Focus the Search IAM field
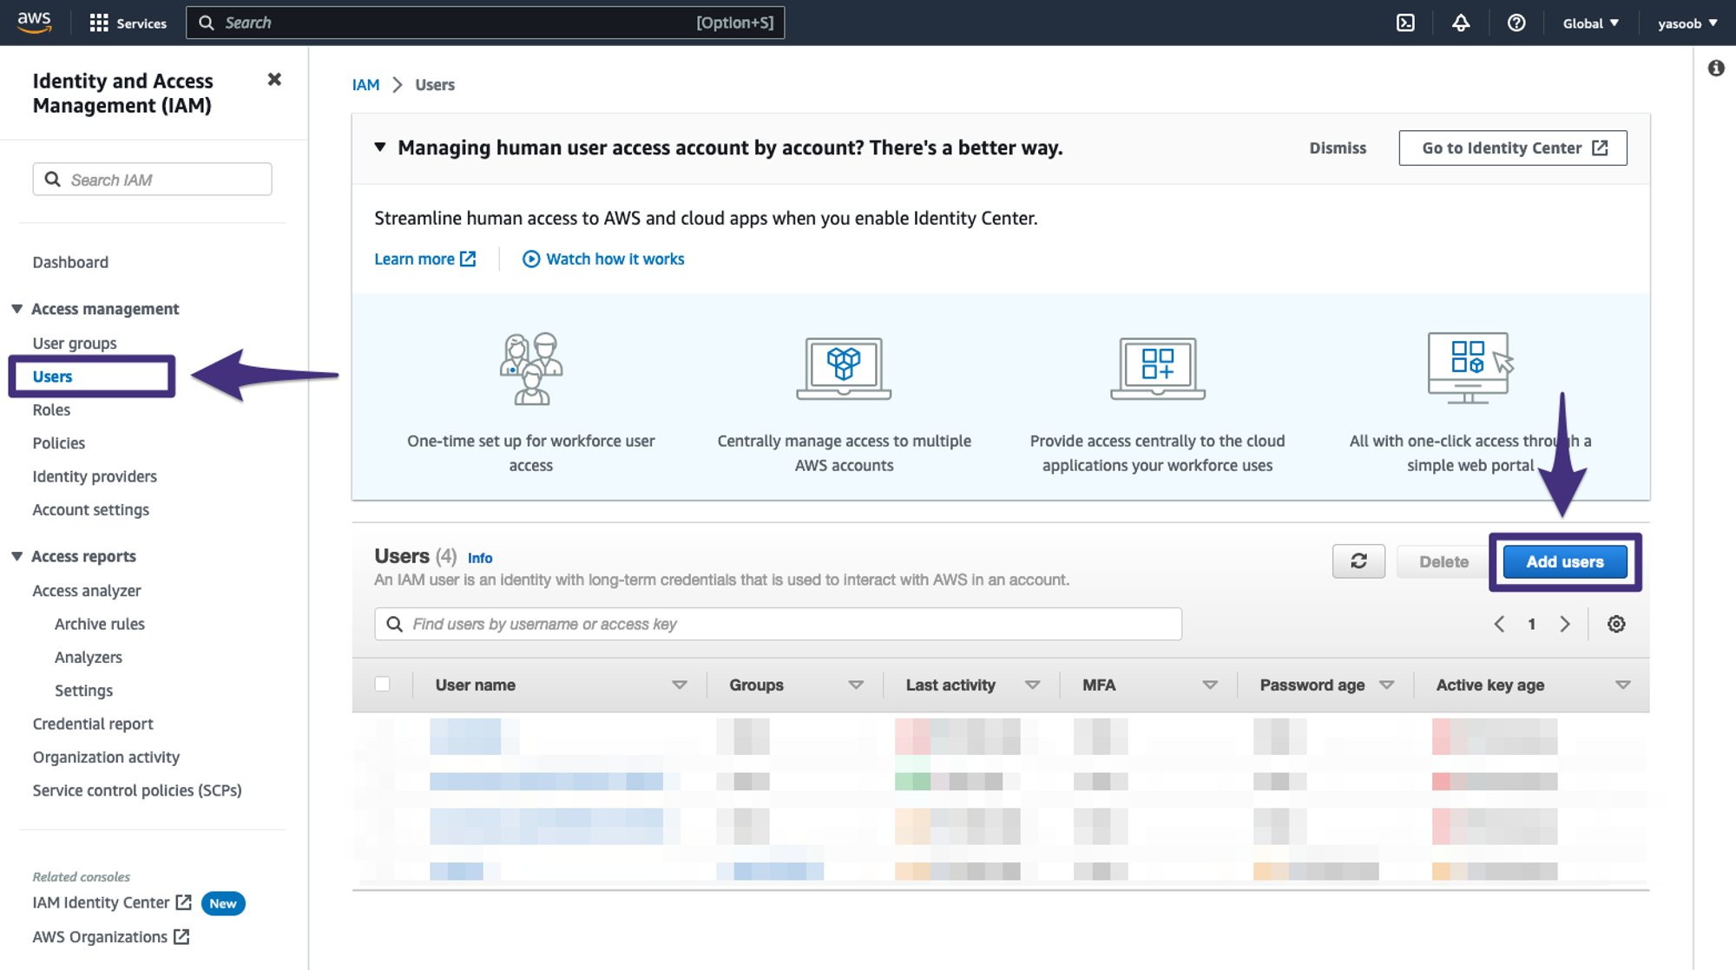The height and width of the screenshot is (970, 1736). pyautogui.click(x=152, y=180)
